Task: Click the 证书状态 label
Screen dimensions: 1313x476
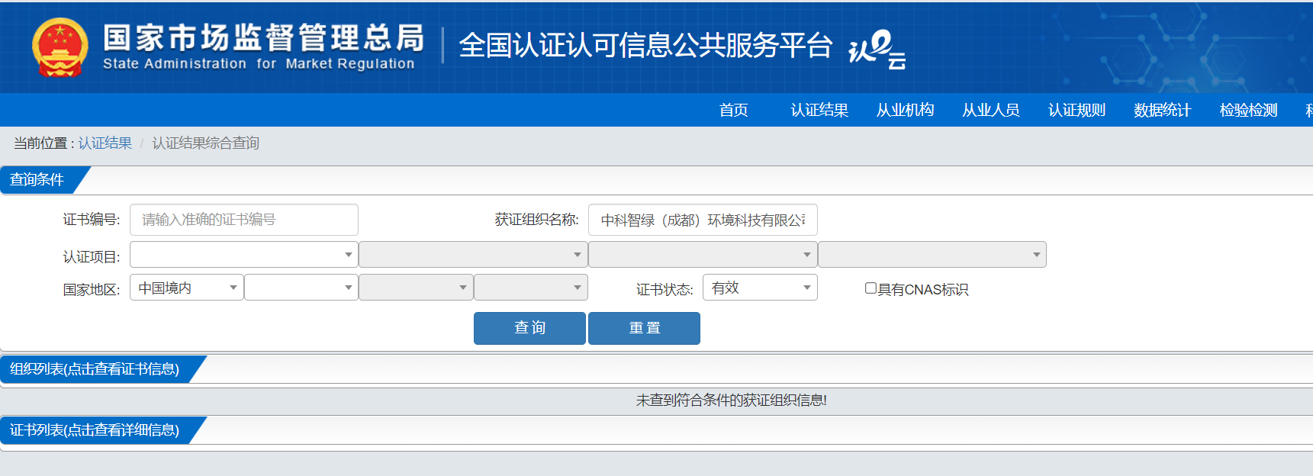Action: [665, 290]
